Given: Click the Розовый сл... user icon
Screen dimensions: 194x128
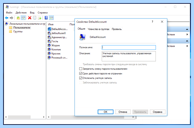Looking at the screenshot, I should click(x=49, y=58).
